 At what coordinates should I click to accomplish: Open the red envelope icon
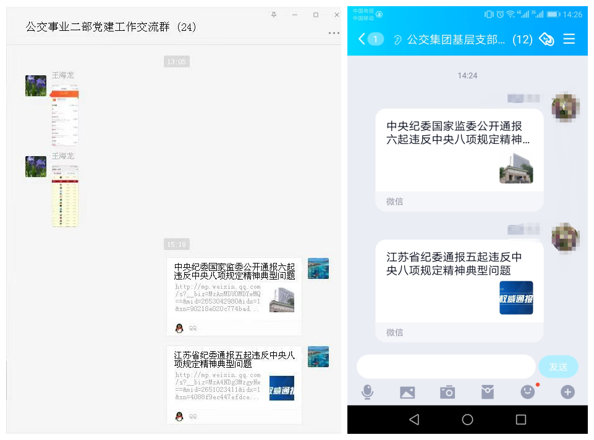click(x=487, y=392)
